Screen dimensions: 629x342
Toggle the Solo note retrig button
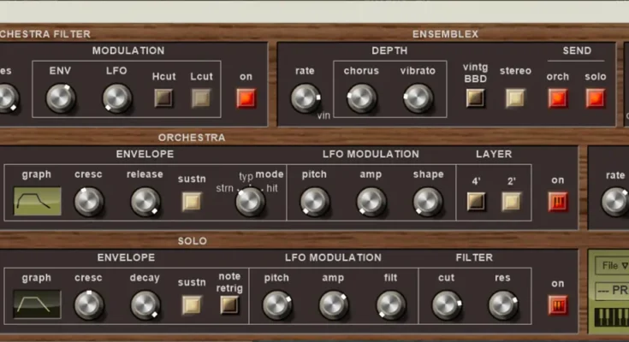(x=229, y=304)
